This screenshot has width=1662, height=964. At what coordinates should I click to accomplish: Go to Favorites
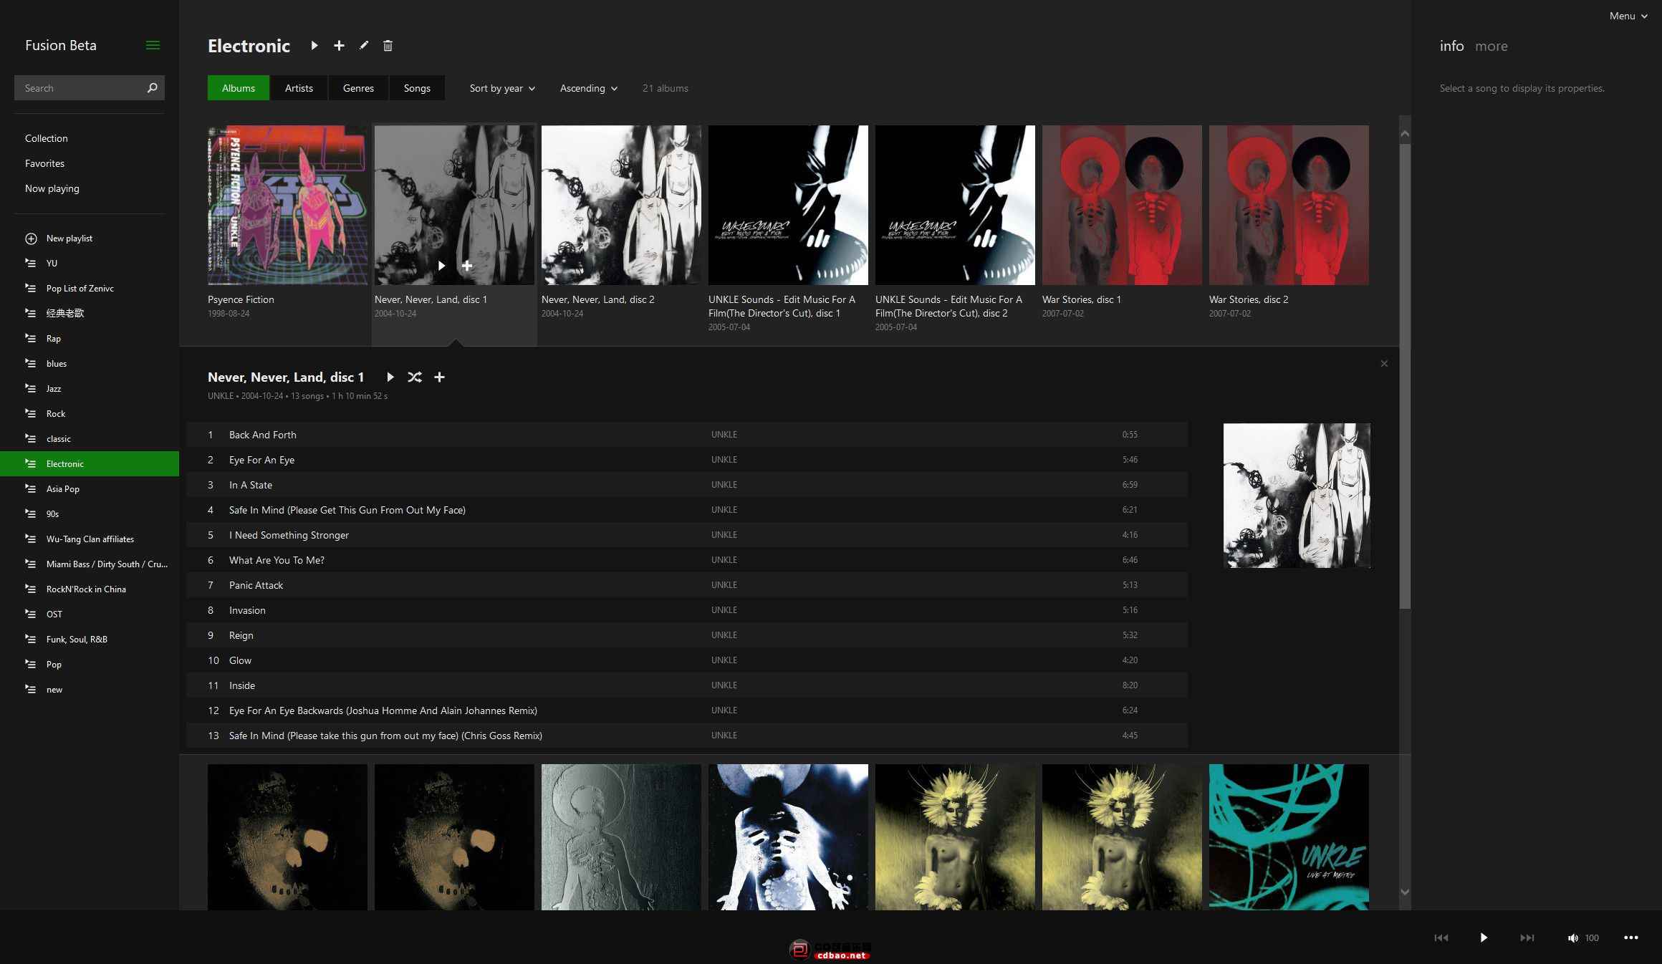pos(44,163)
